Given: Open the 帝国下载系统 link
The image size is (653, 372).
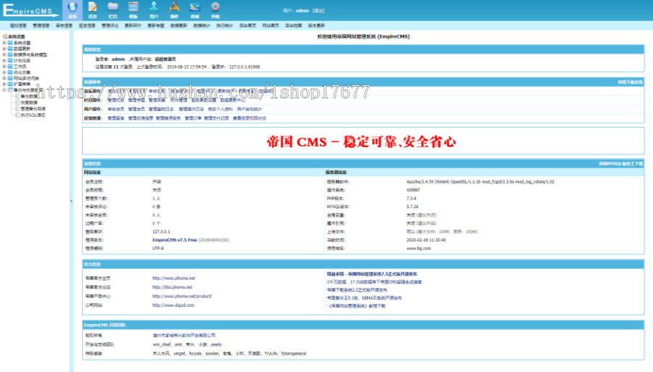Looking at the screenshot, I should (630, 83).
